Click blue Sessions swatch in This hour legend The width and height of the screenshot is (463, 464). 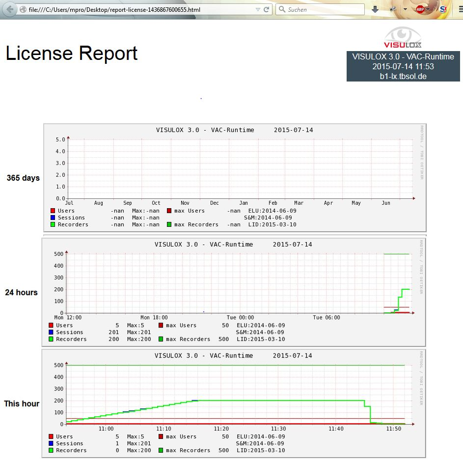click(52, 443)
